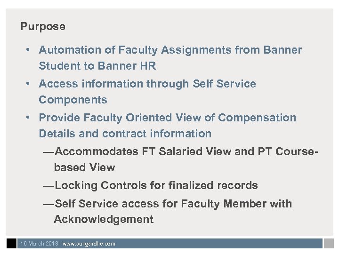Click the bullet marker before Automation of Faculty

pyautogui.click(x=29, y=50)
